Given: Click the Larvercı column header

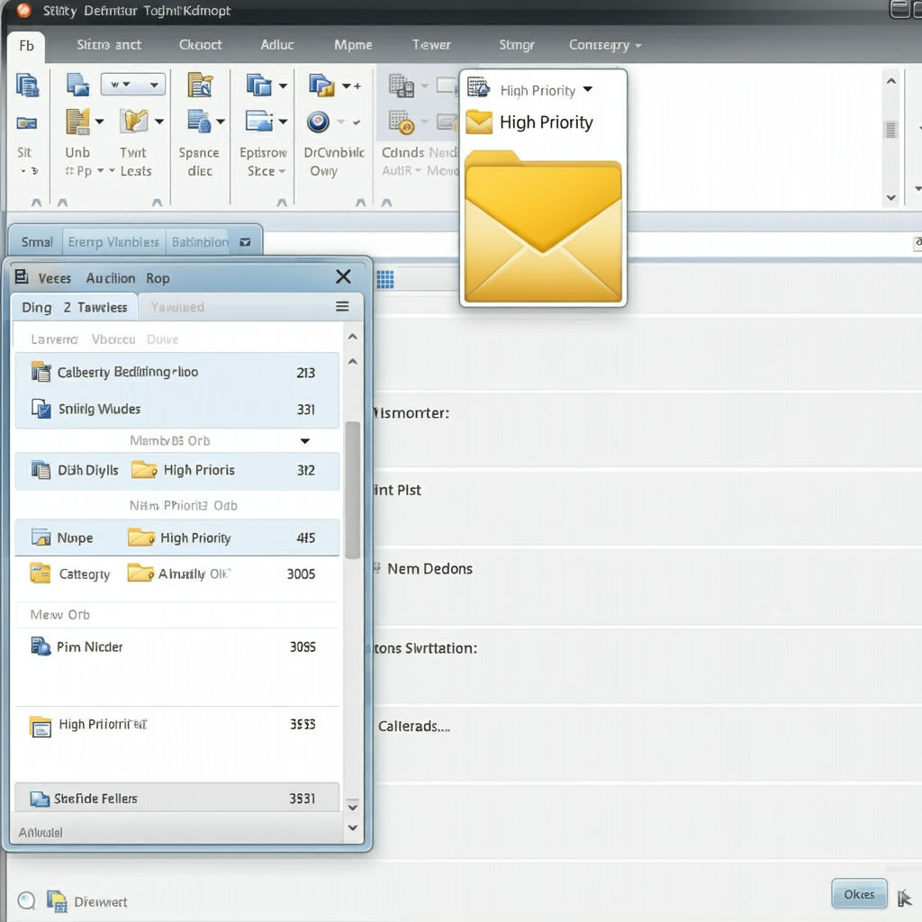Looking at the screenshot, I should 54,339.
